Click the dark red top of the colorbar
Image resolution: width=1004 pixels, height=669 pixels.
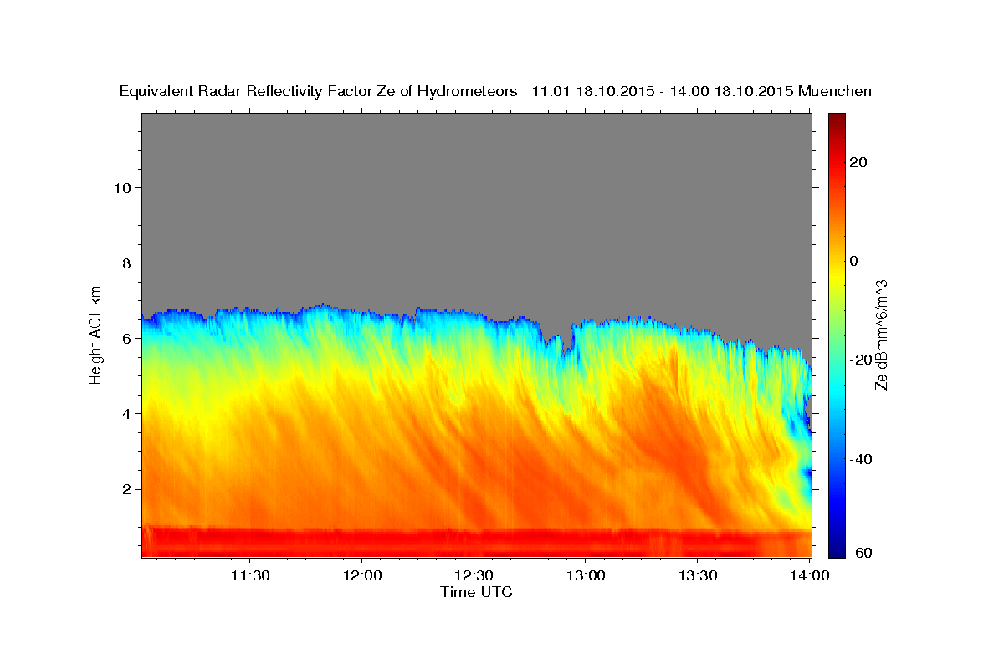(x=837, y=121)
